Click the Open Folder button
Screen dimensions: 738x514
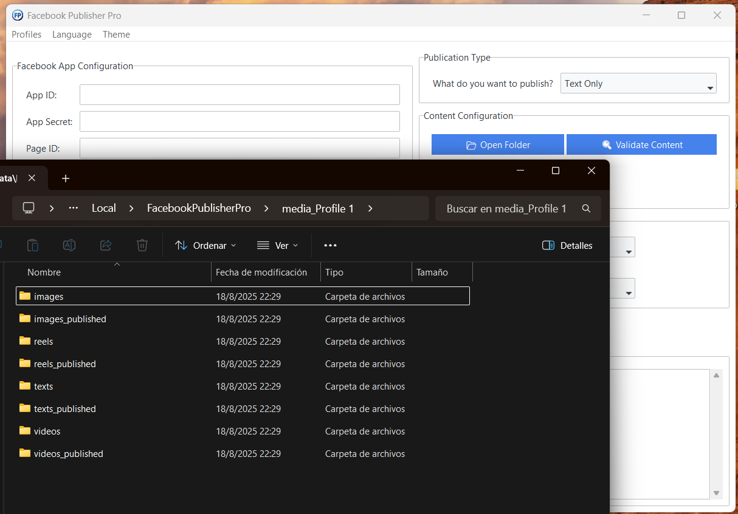[498, 145]
